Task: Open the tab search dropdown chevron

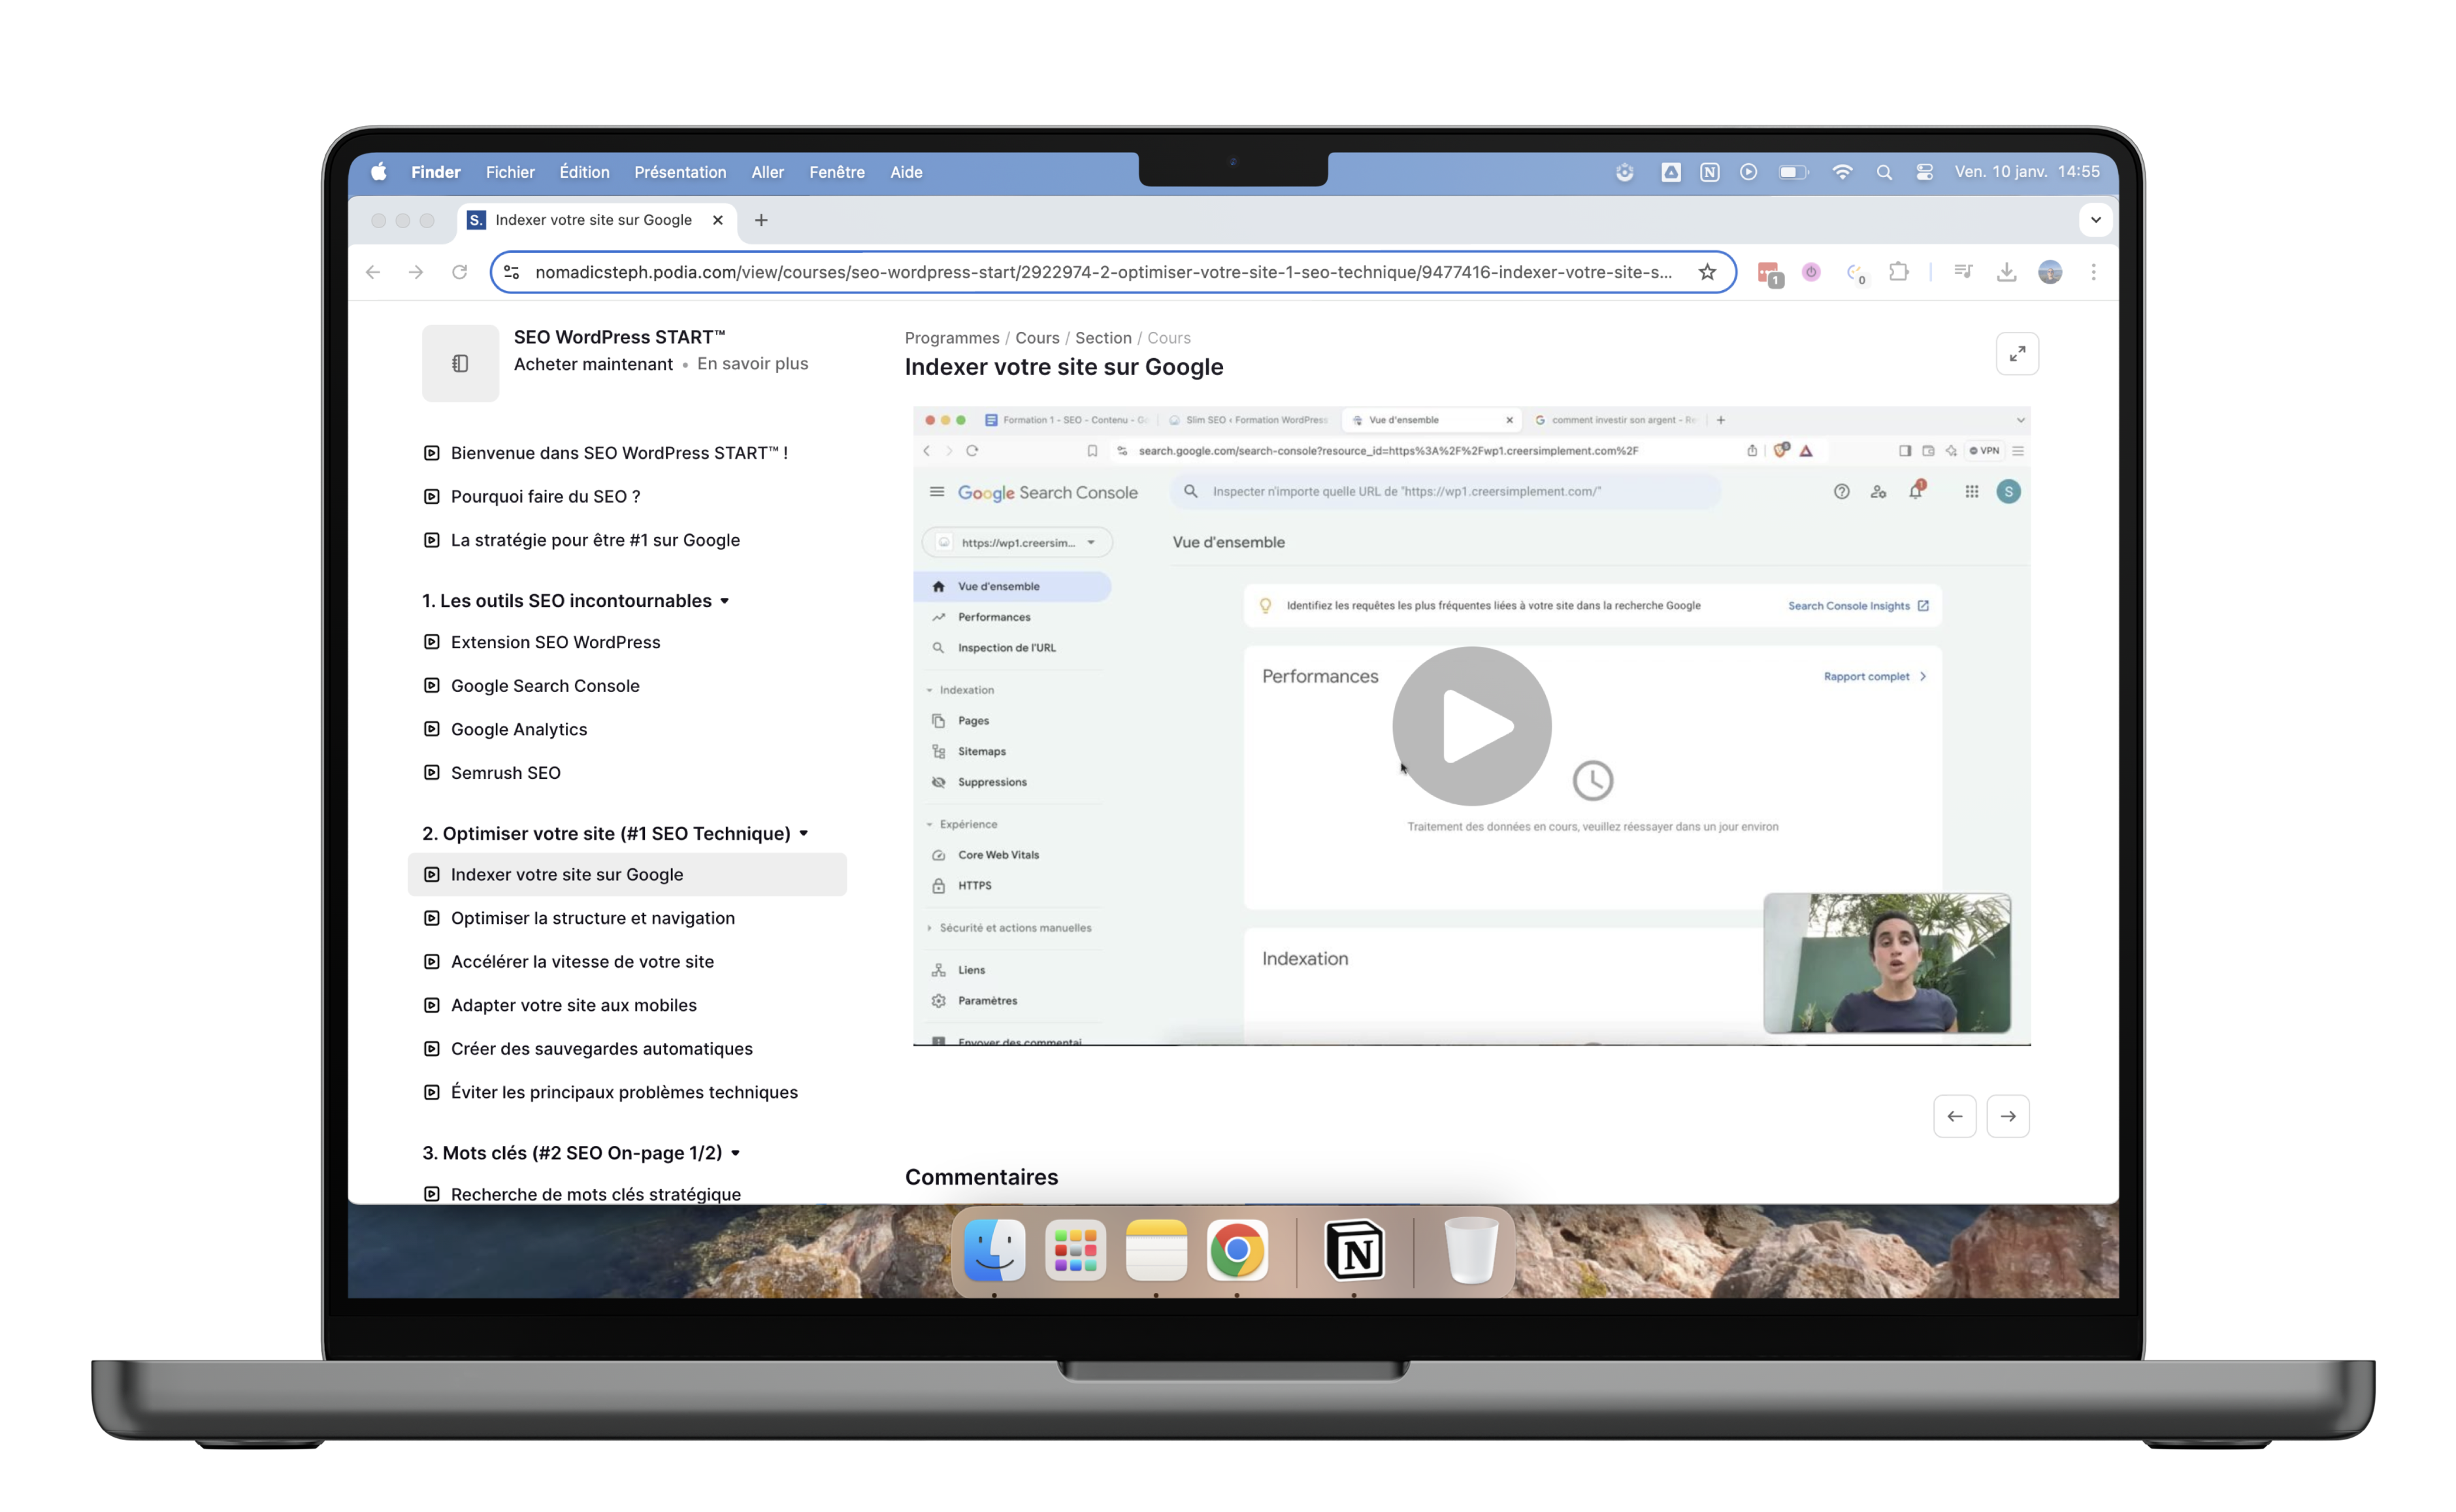Action: [2095, 220]
